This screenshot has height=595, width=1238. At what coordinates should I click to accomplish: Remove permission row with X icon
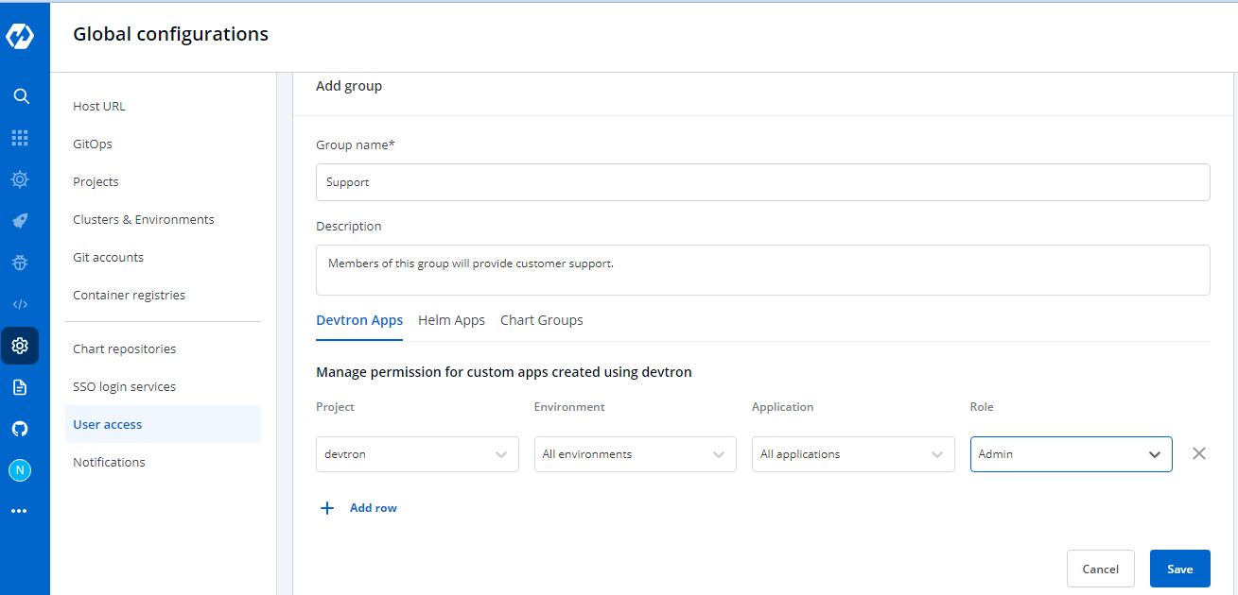click(1199, 453)
